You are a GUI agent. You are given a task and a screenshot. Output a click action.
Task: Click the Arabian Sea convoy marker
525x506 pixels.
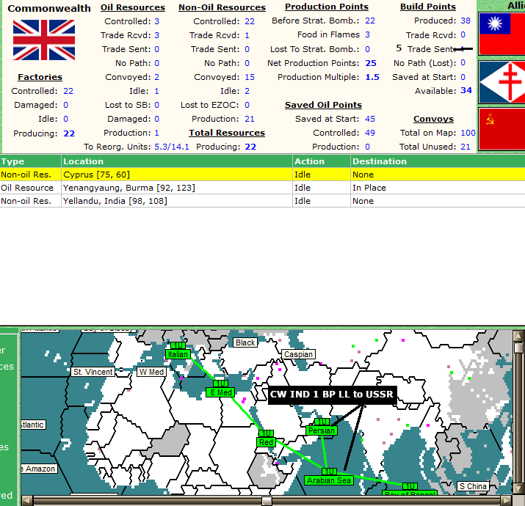[x=329, y=480]
